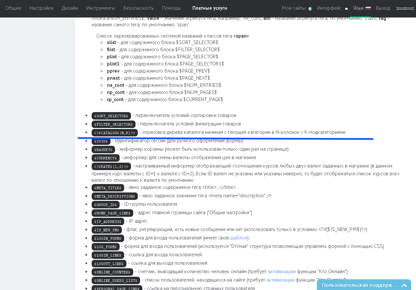Click the Выход logout link
The image size is (416, 290).
pos(383,8)
